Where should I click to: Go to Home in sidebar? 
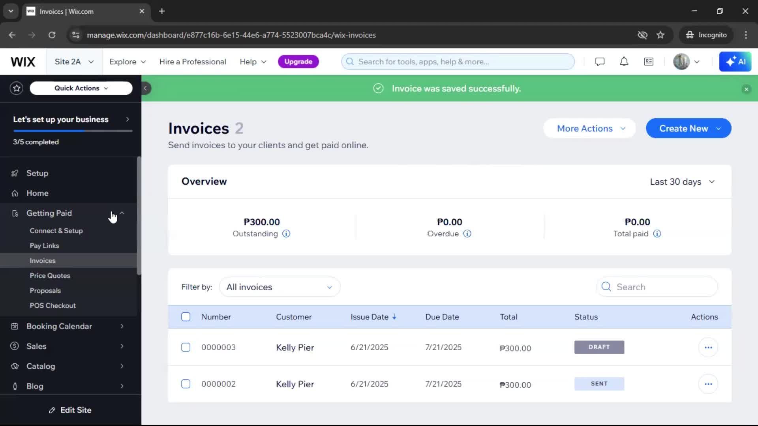pos(37,193)
